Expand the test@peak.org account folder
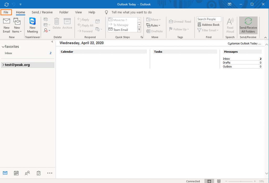Viewport: 269px width, 183px height. click(x=3, y=65)
